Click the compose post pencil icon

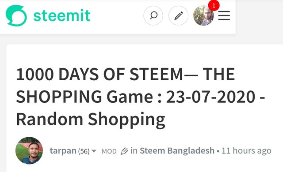pos(178,15)
